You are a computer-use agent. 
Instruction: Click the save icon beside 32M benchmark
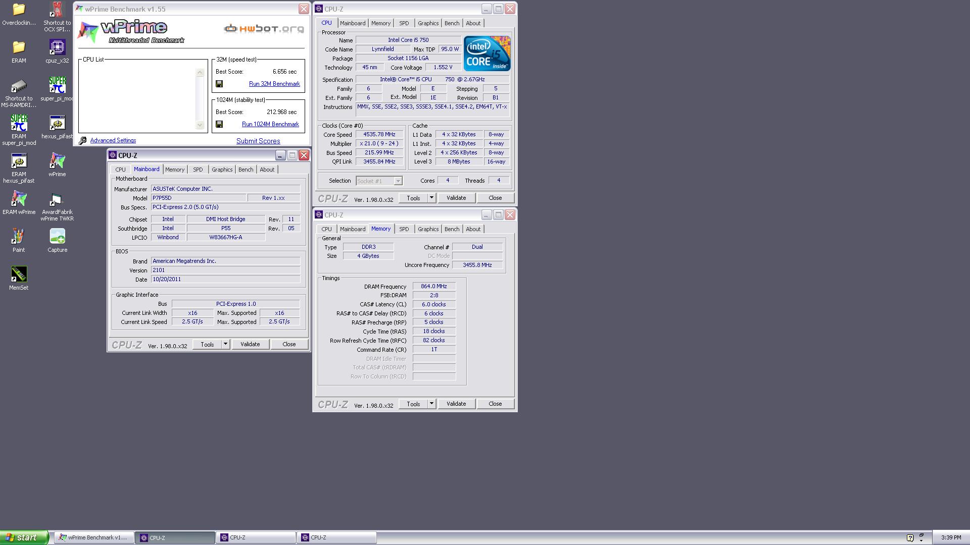click(219, 84)
